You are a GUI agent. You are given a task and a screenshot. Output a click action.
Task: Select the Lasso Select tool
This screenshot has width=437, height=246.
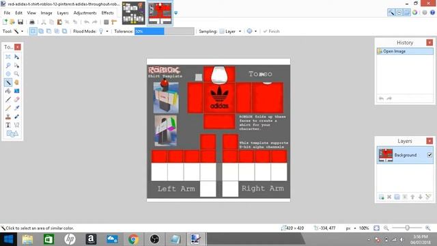[8, 66]
